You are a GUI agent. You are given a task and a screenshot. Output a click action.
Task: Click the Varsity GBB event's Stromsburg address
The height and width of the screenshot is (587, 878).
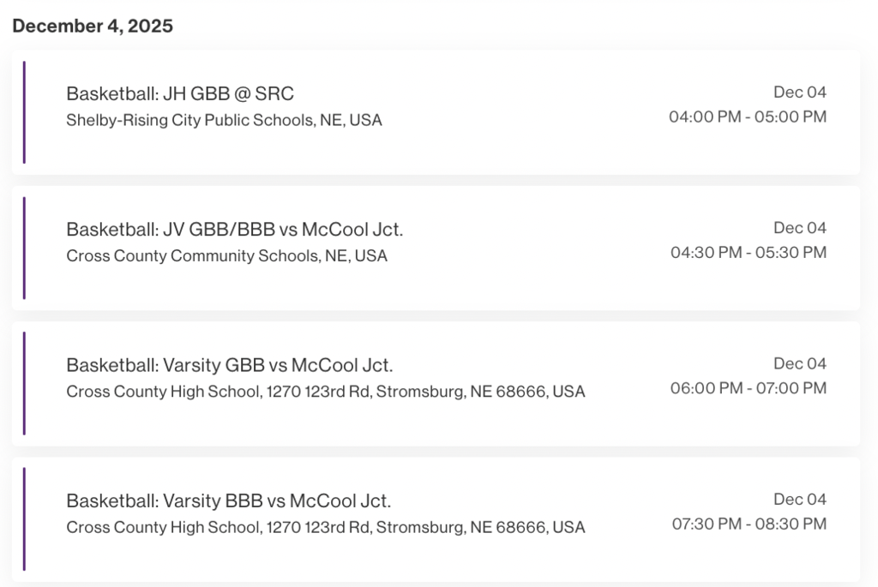click(326, 392)
